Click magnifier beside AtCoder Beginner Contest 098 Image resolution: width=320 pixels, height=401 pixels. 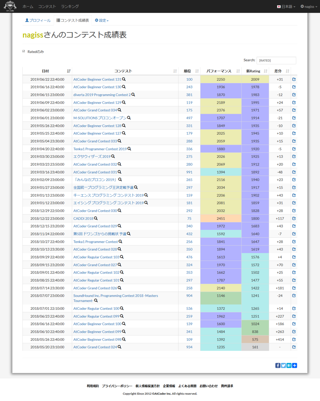coord(124,339)
